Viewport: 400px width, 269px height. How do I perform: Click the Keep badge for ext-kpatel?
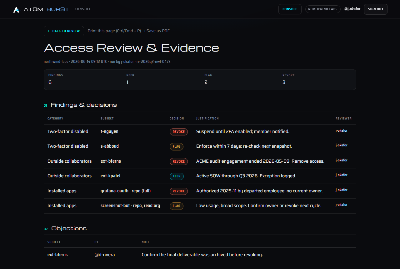(177, 176)
